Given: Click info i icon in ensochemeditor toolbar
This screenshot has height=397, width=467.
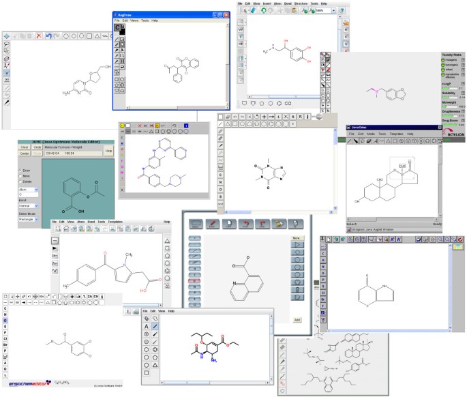Looking at the screenshot, I should tap(102, 297).
